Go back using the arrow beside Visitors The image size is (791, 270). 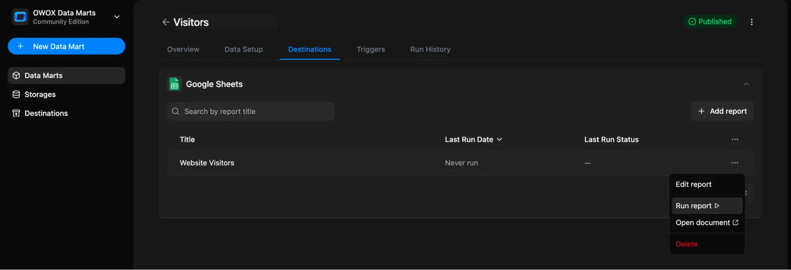166,22
